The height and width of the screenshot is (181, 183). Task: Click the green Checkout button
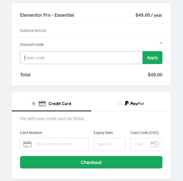[91, 162]
